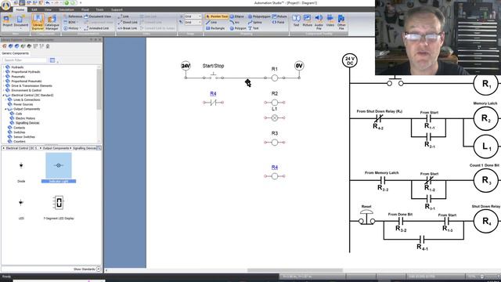Expand the Lines & Connections node
501x282 pixels.
pos(5,99)
